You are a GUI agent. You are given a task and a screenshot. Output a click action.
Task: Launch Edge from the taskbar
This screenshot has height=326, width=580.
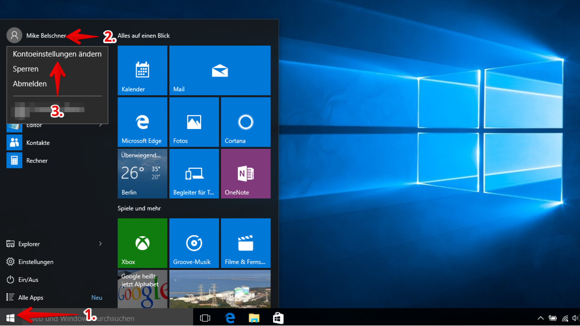[230, 318]
